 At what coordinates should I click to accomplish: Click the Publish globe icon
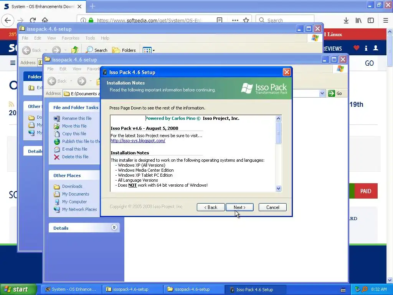[x=57, y=141]
